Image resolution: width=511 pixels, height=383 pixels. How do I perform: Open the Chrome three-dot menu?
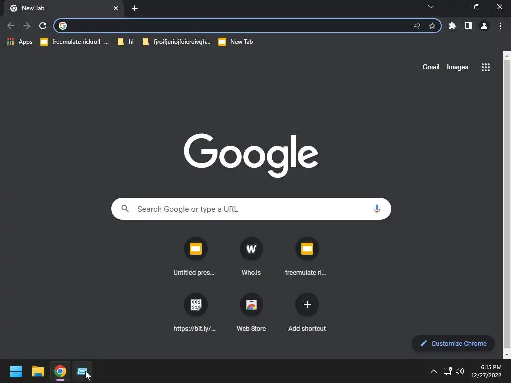pyautogui.click(x=500, y=26)
